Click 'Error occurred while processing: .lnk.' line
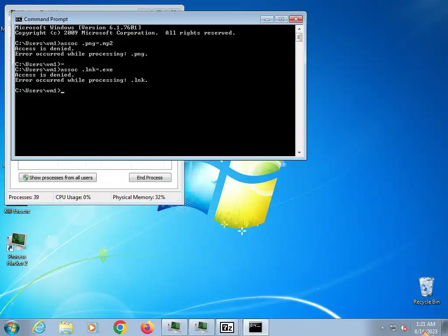The height and width of the screenshot is (336, 448). click(x=81, y=80)
